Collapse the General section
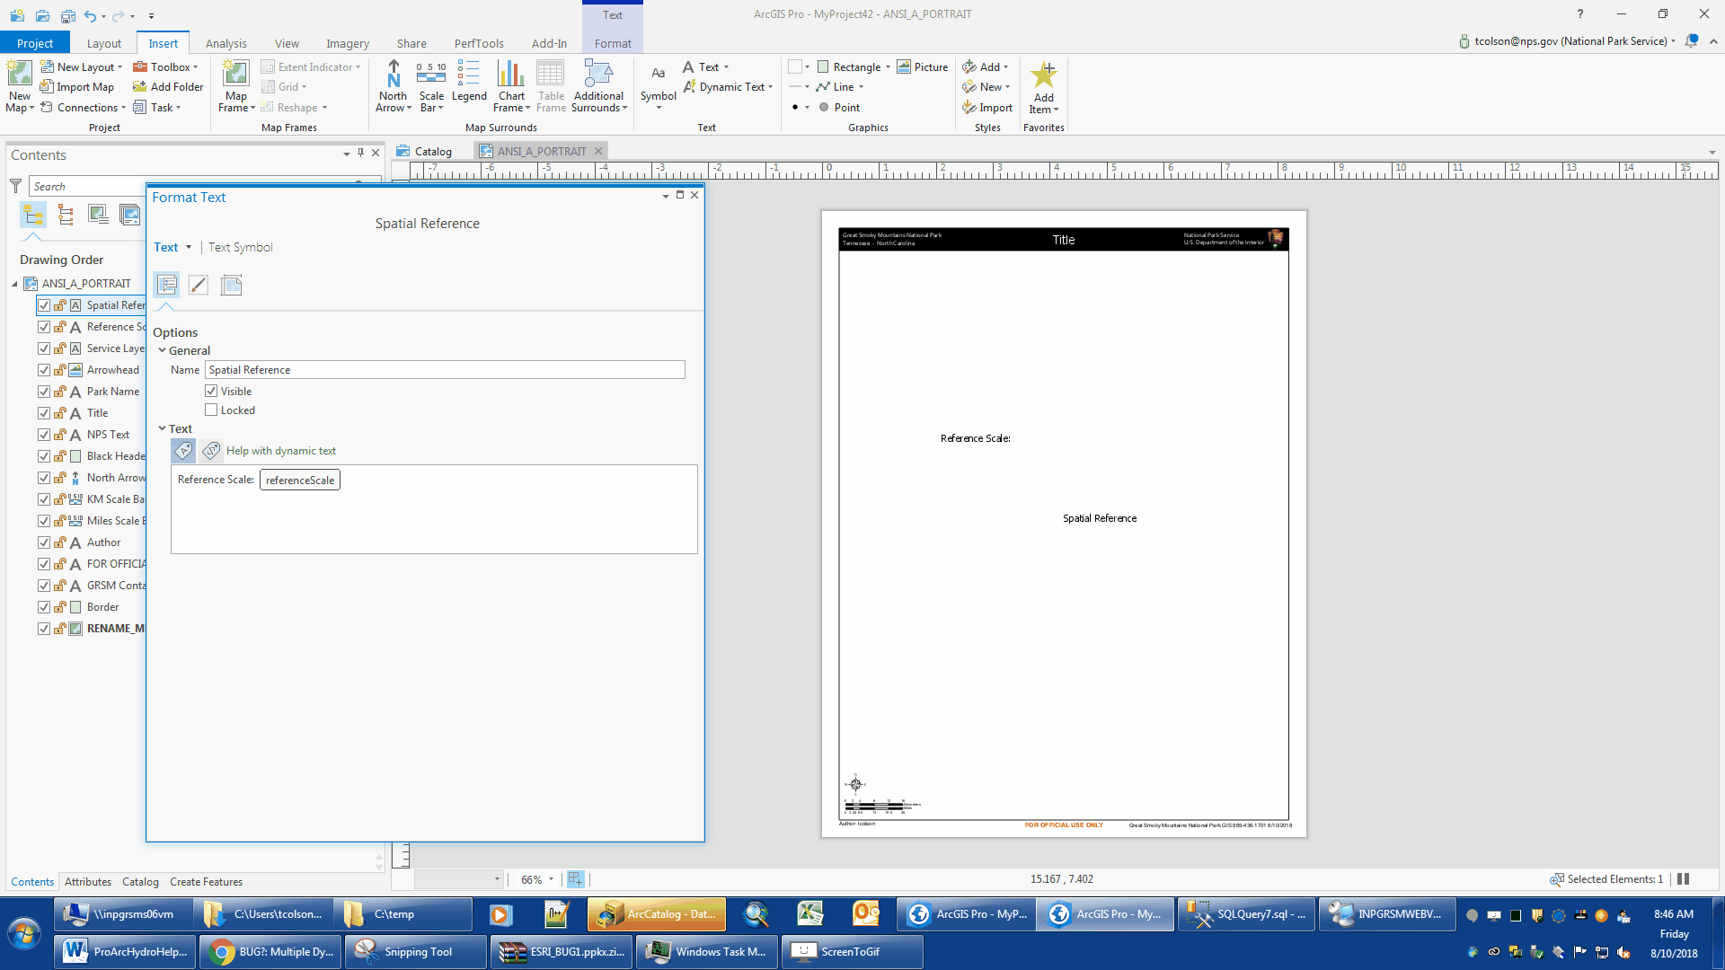The width and height of the screenshot is (1725, 970). point(163,351)
